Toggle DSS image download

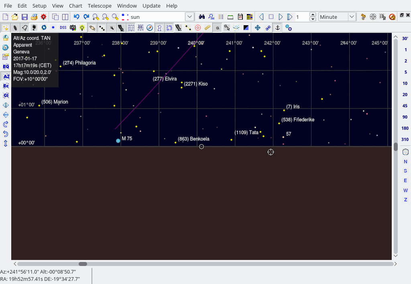pos(63,28)
